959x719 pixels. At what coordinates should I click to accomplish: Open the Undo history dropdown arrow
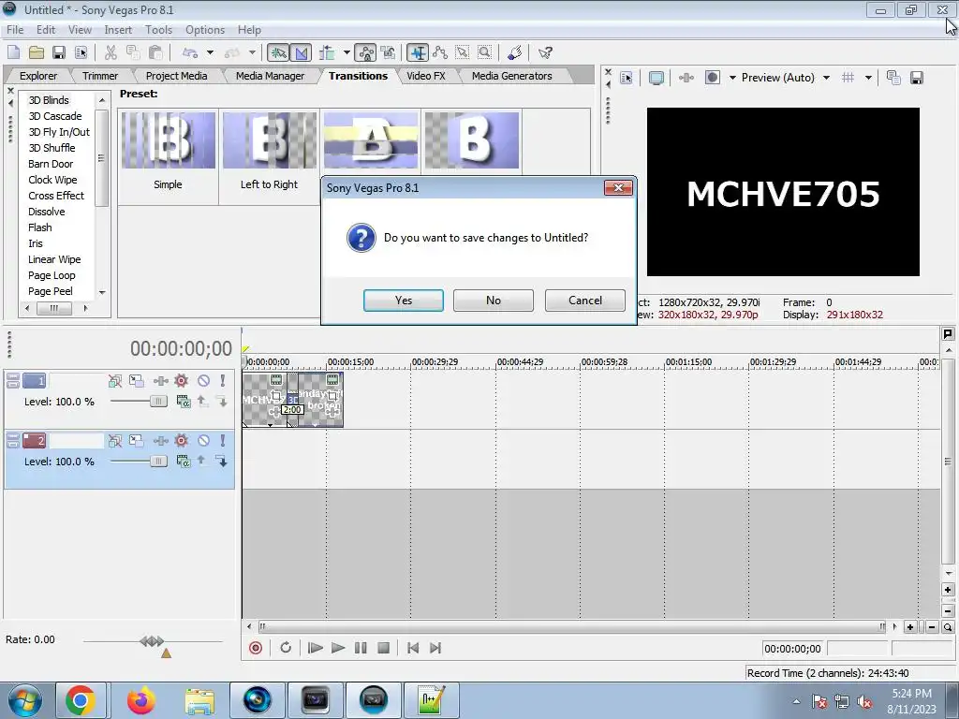click(210, 53)
